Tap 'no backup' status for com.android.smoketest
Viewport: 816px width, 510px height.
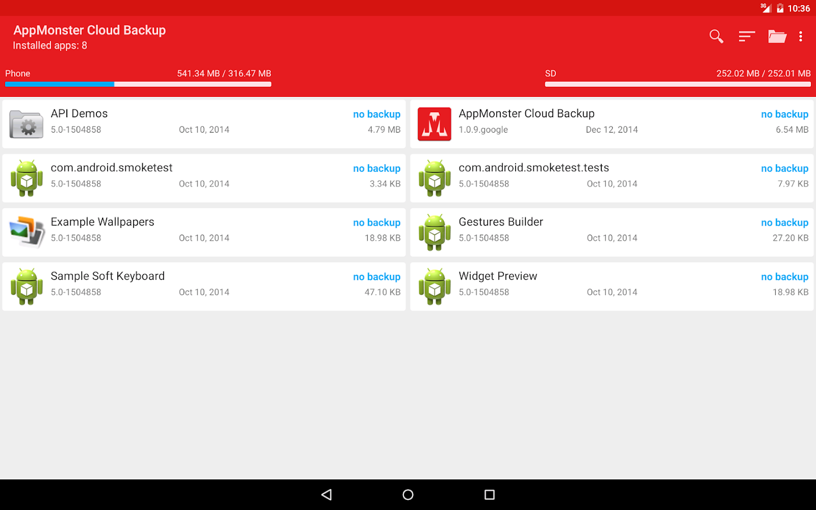[377, 169]
